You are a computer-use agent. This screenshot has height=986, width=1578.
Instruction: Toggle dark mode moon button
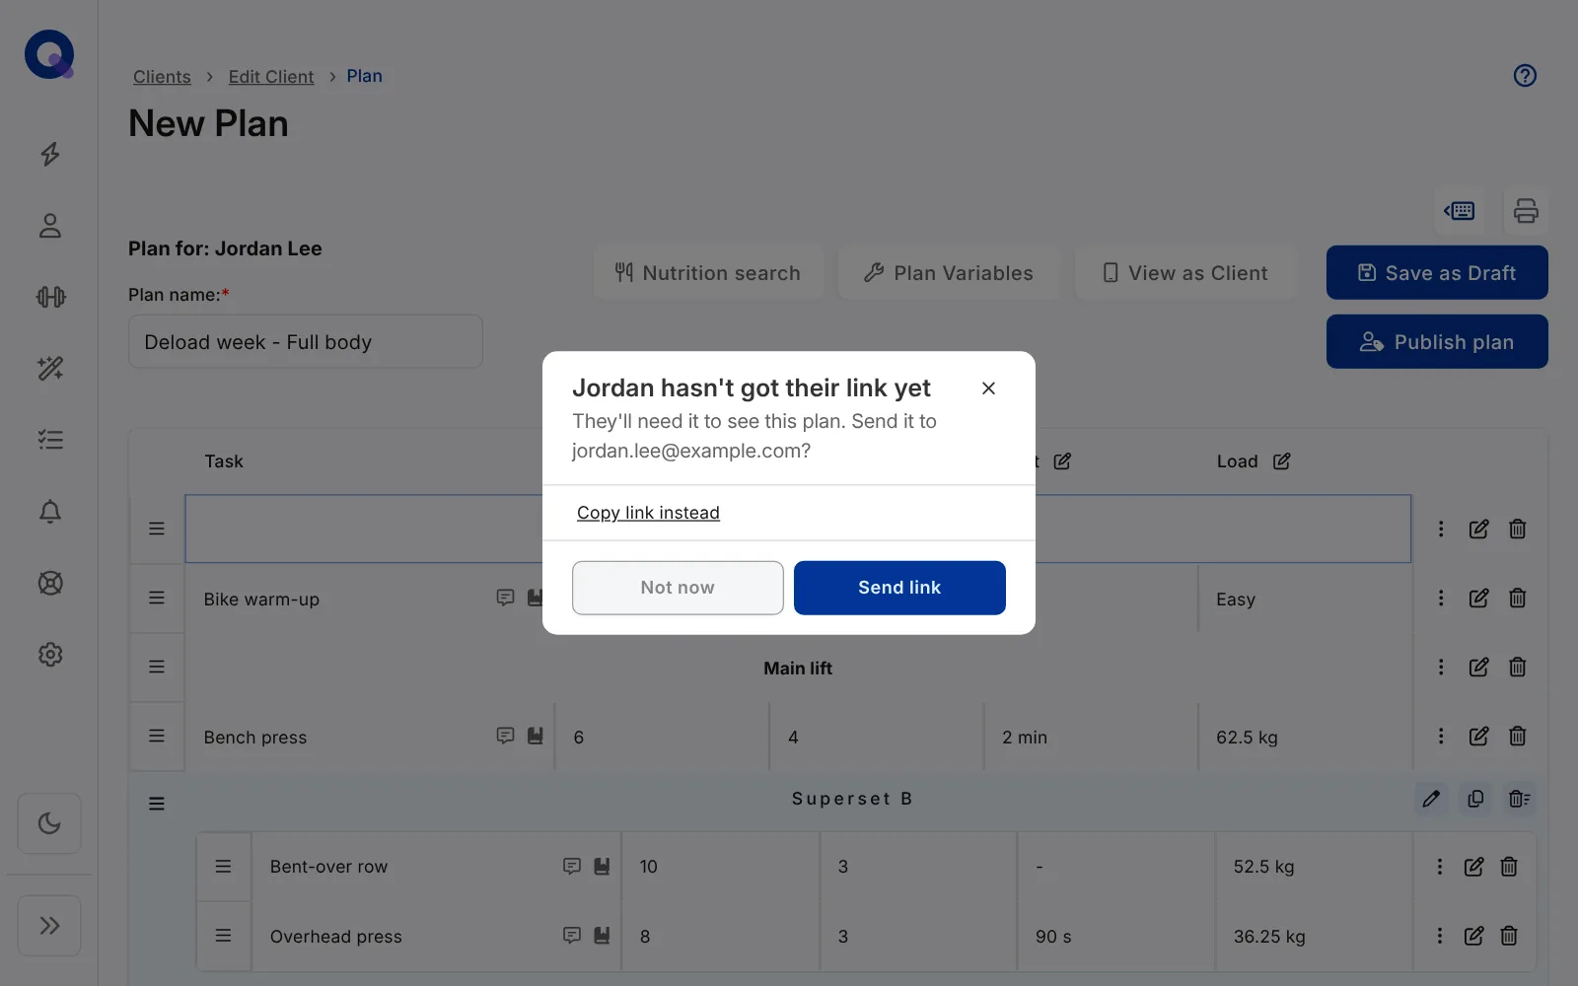click(x=49, y=823)
